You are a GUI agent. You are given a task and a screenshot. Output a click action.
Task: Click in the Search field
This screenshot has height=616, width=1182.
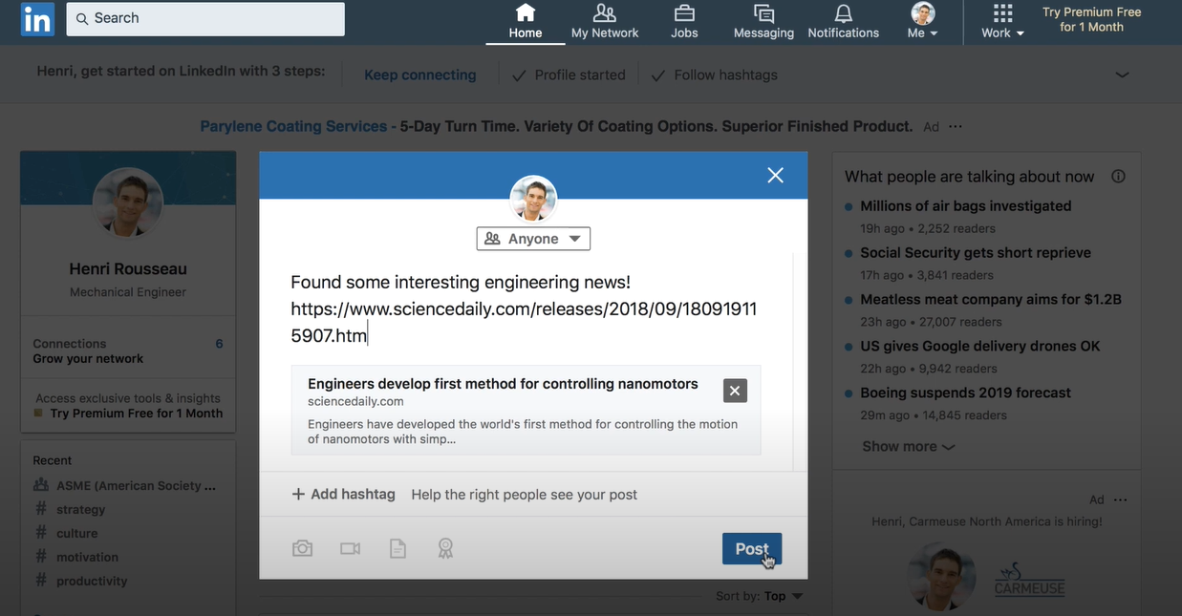click(x=205, y=19)
